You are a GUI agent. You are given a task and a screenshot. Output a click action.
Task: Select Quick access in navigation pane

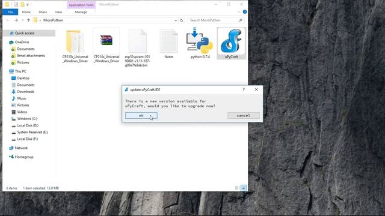tap(25, 33)
